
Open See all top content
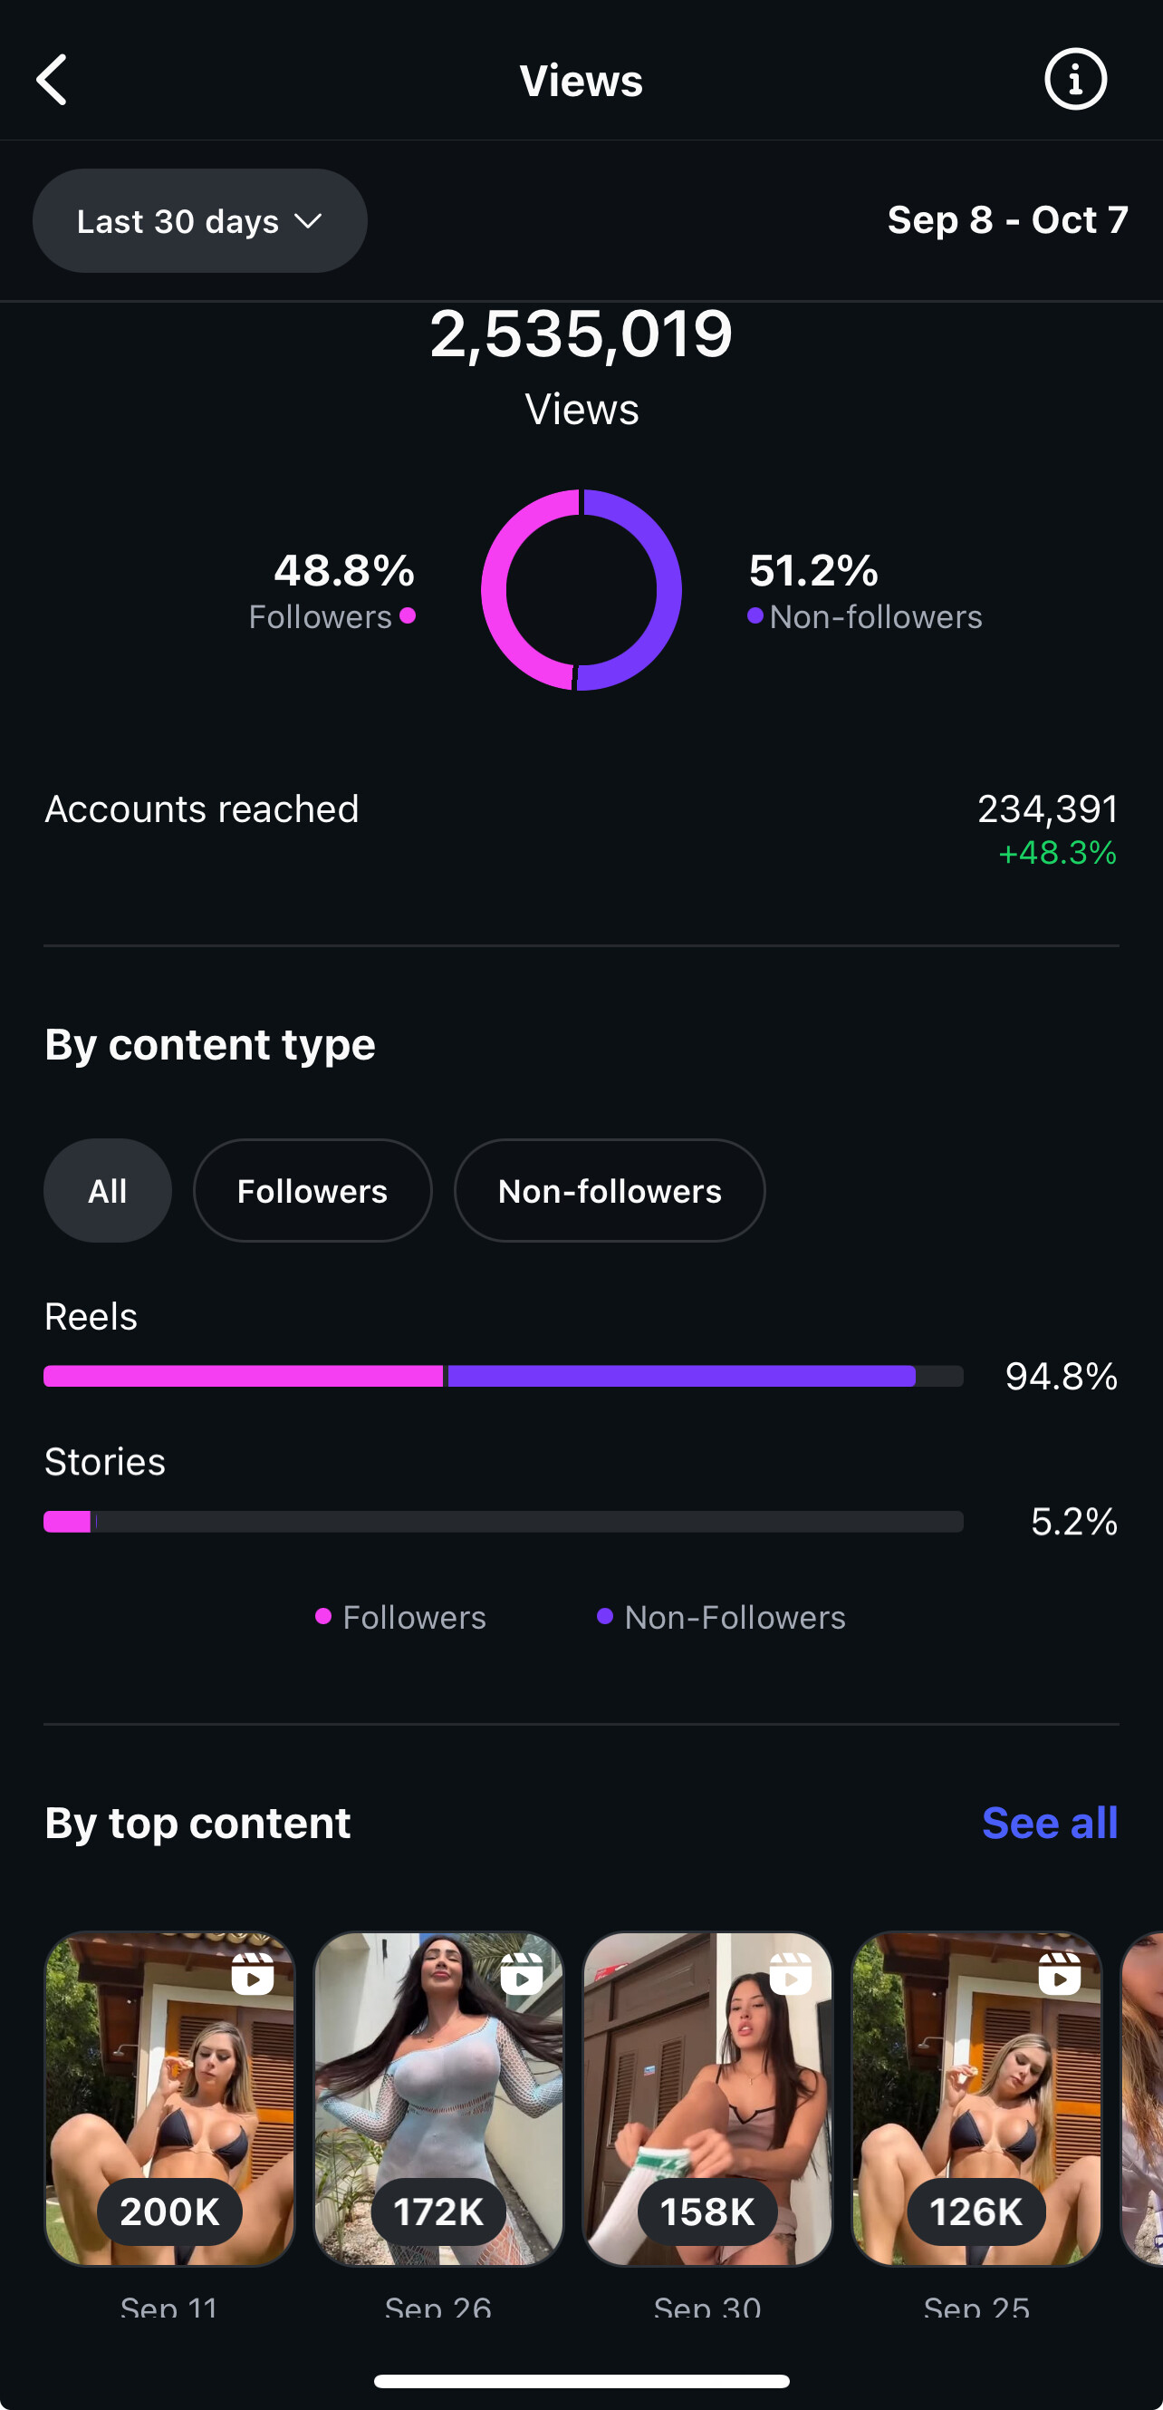(1049, 1824)
